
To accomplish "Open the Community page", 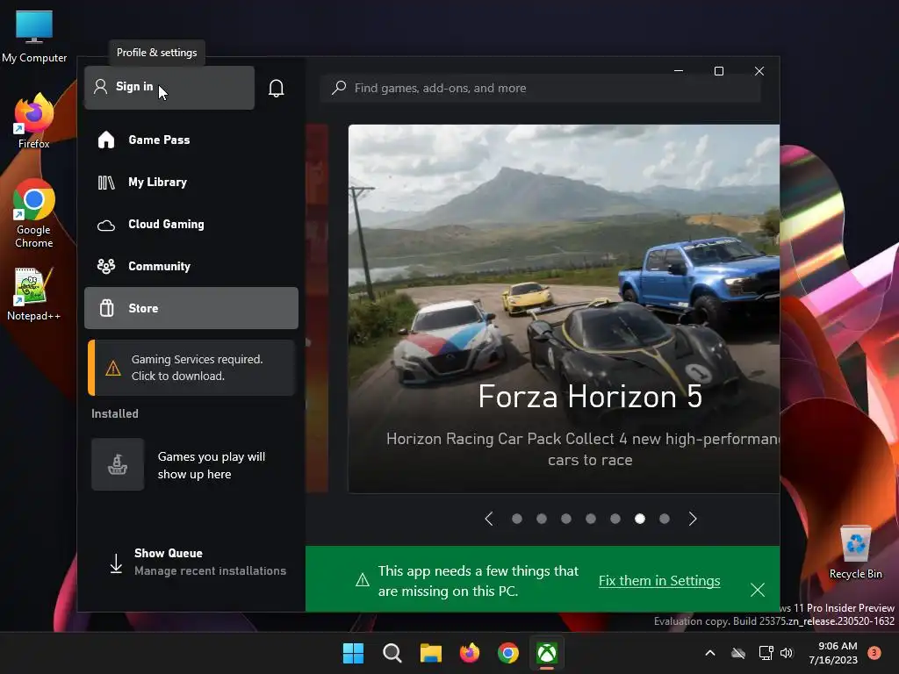I will click(191, 266).
